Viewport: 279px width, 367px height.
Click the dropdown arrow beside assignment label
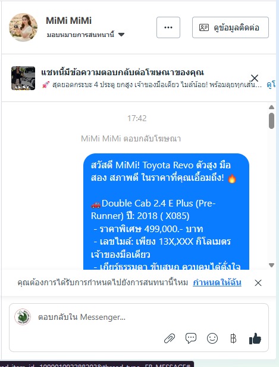tap(121, 35)
